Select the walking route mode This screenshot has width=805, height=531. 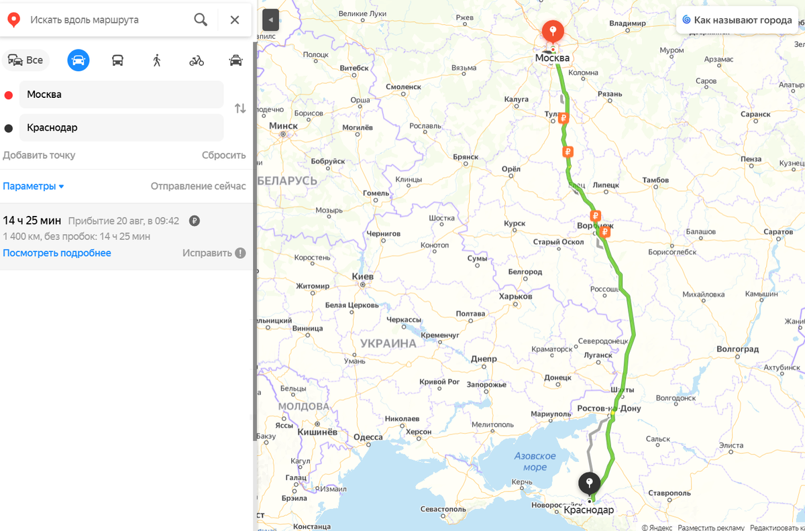(x=157, y=60)
